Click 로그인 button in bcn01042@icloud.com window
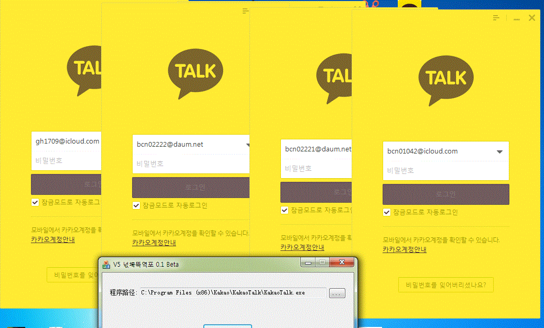The image size is (544, 328). (x=446, y=194)
